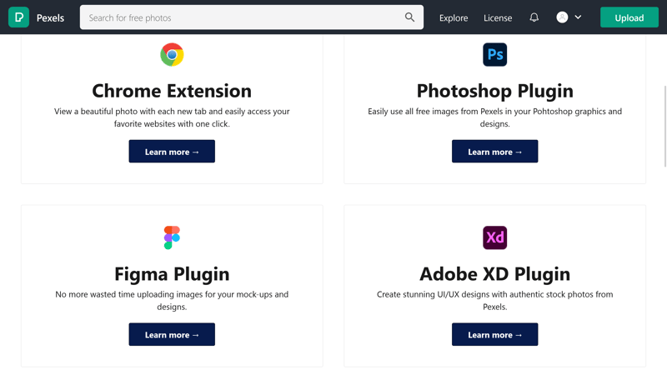Image resolution: width=667 pixels, height=375 pixels.
Task: Click the Pexels logo icon
Action: click(18, 17)
